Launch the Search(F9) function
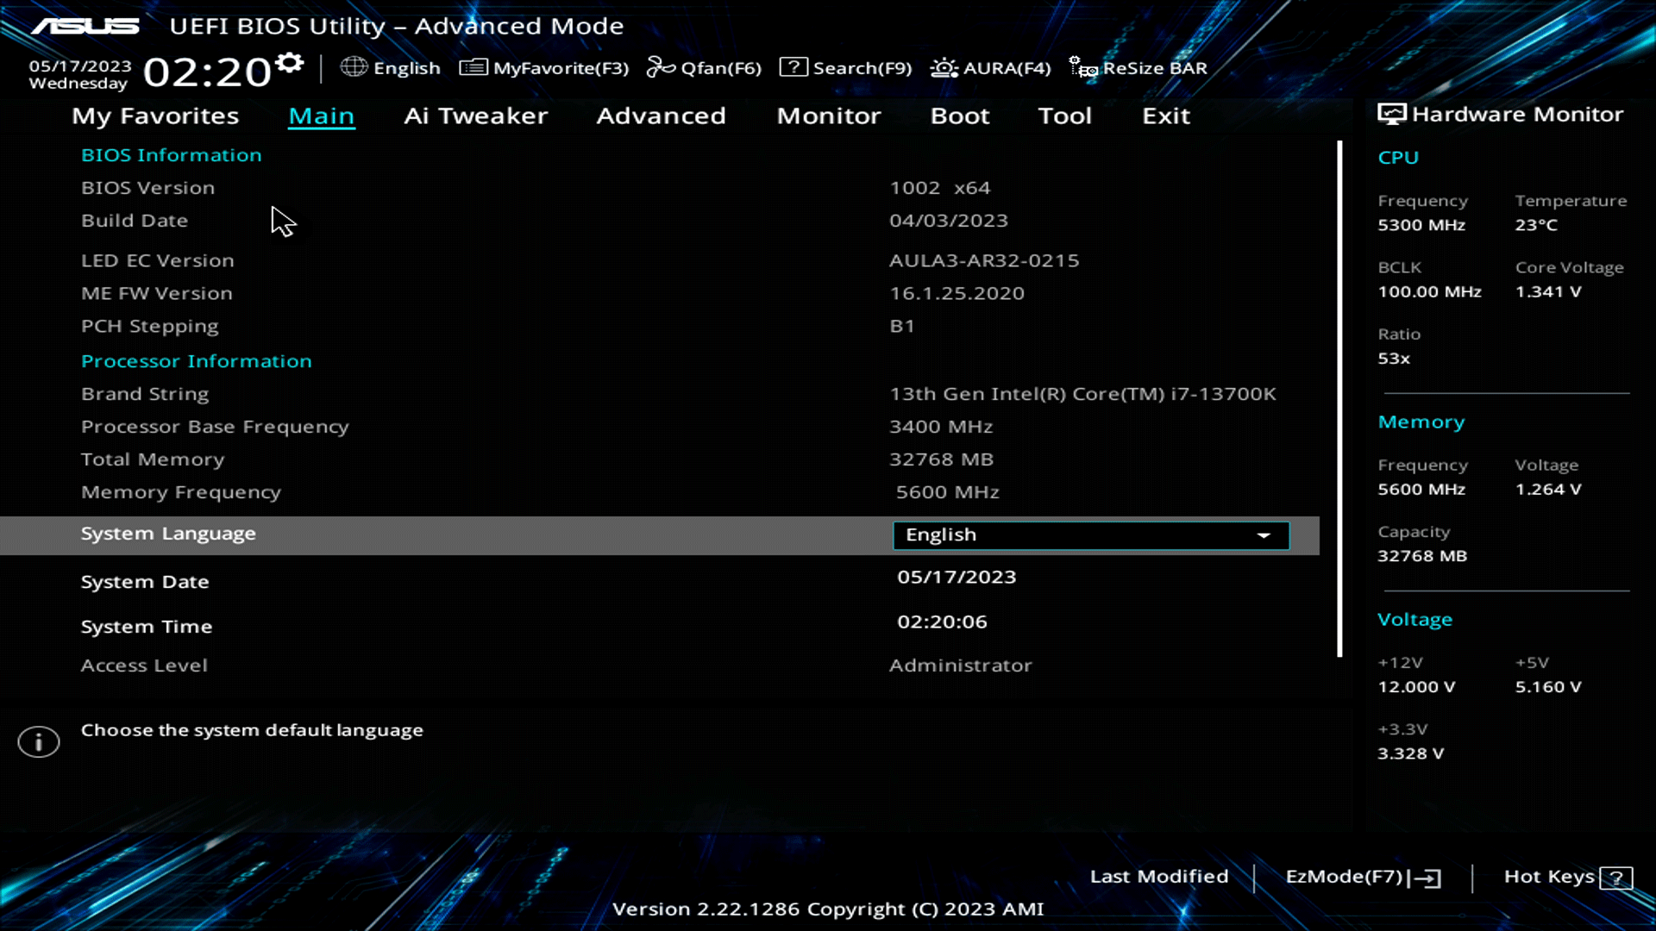1656x931 pixels. [x=845, y=67]
